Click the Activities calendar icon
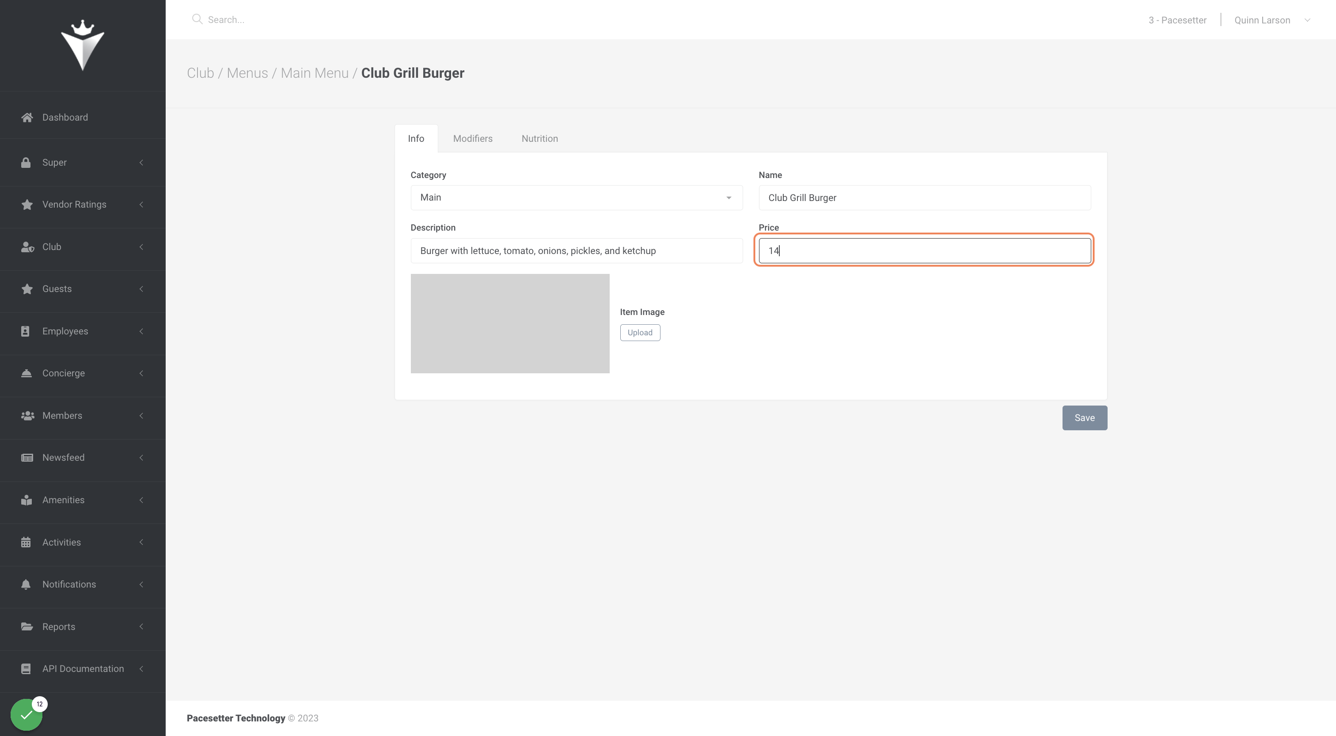The image size is (1336, 736). 26,542
